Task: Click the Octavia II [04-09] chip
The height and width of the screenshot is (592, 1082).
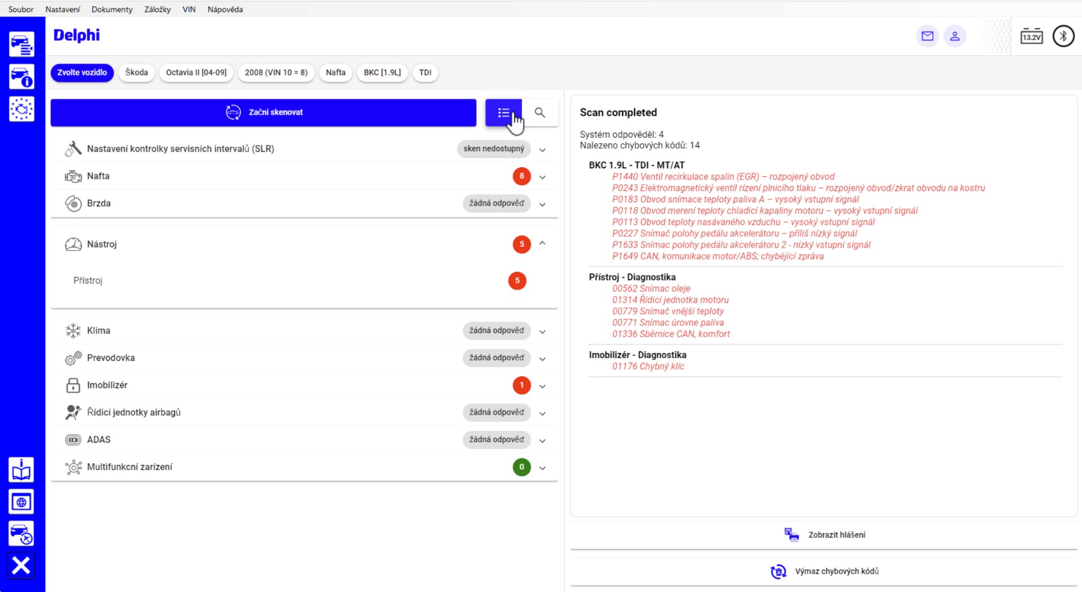Action: (x=196, y=72)
